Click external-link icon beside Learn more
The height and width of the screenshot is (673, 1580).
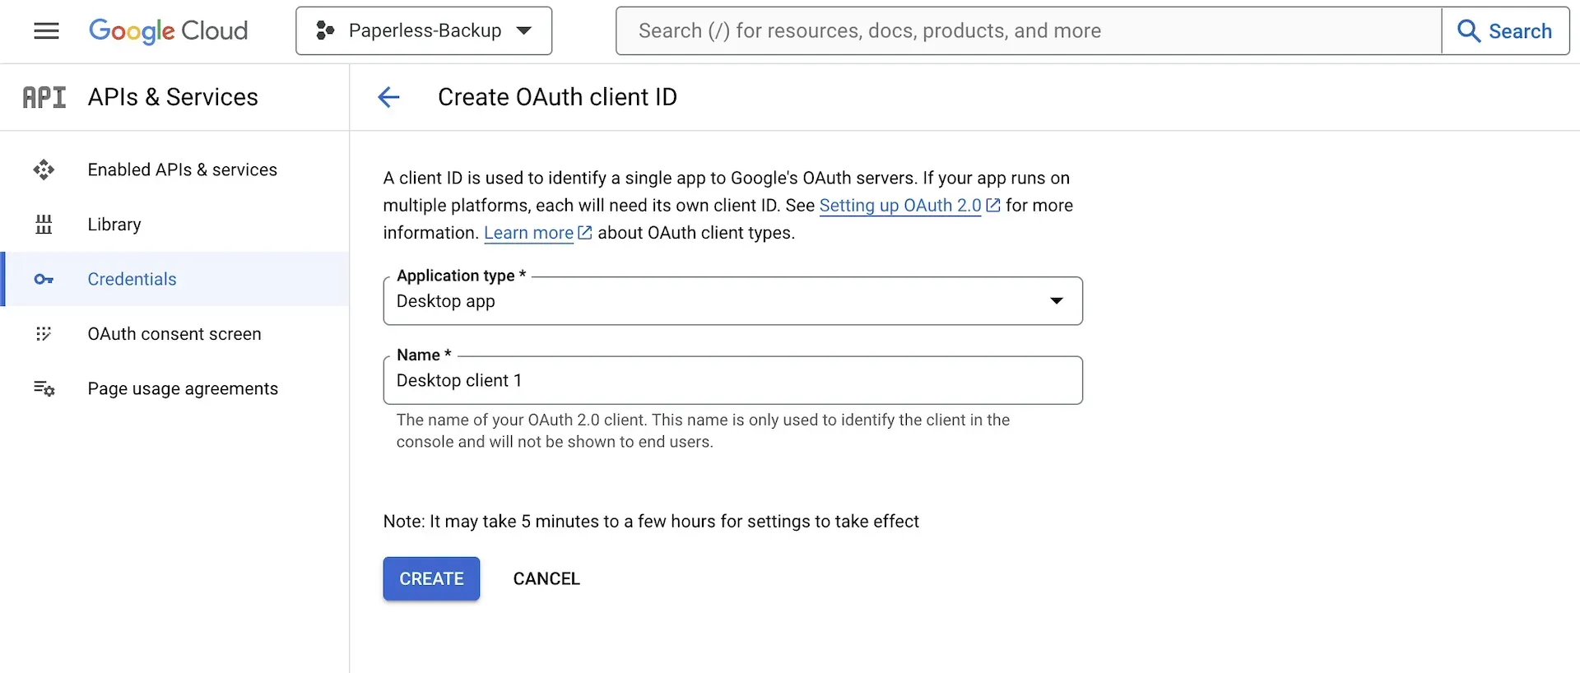[x=585, y=233]
